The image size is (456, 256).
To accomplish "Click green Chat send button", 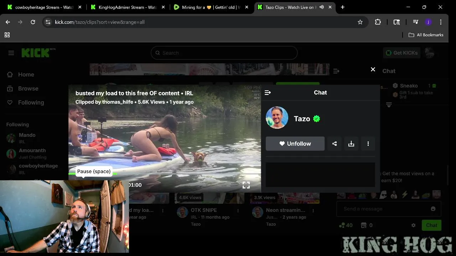I will click(431, 225).
